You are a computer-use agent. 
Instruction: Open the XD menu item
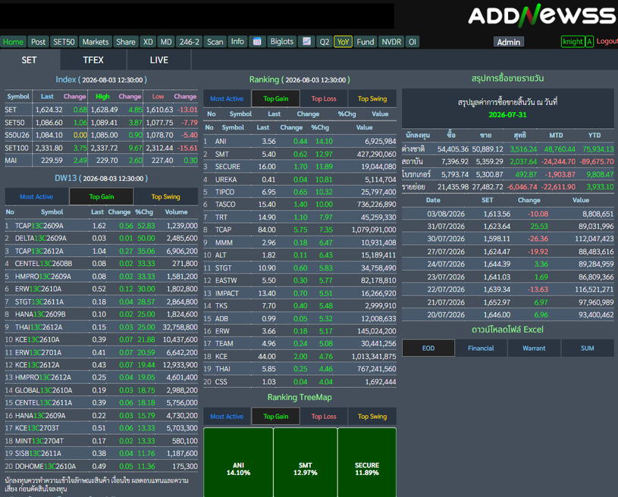(x=148, y=42)
